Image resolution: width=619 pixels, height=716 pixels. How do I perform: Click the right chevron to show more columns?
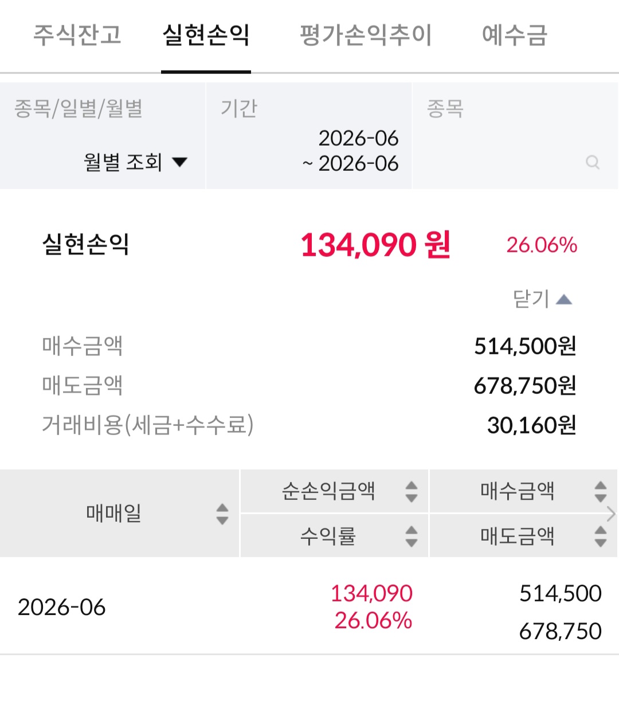tap(611, 514)
